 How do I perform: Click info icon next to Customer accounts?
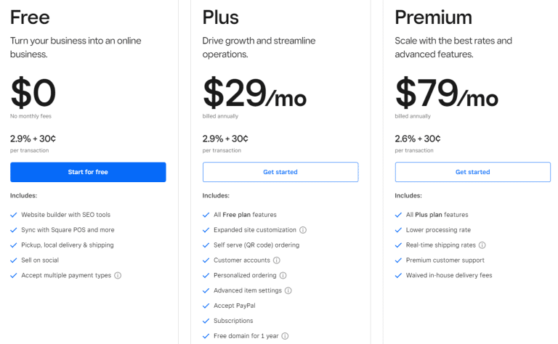[277, 260]
